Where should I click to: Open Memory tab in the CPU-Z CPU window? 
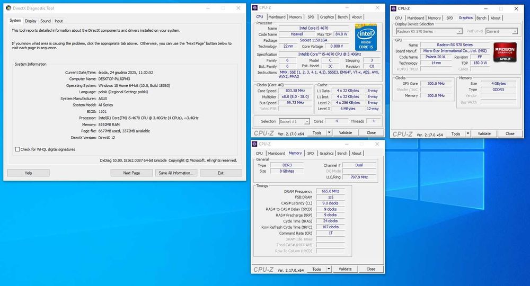click(x=295, y=17)
